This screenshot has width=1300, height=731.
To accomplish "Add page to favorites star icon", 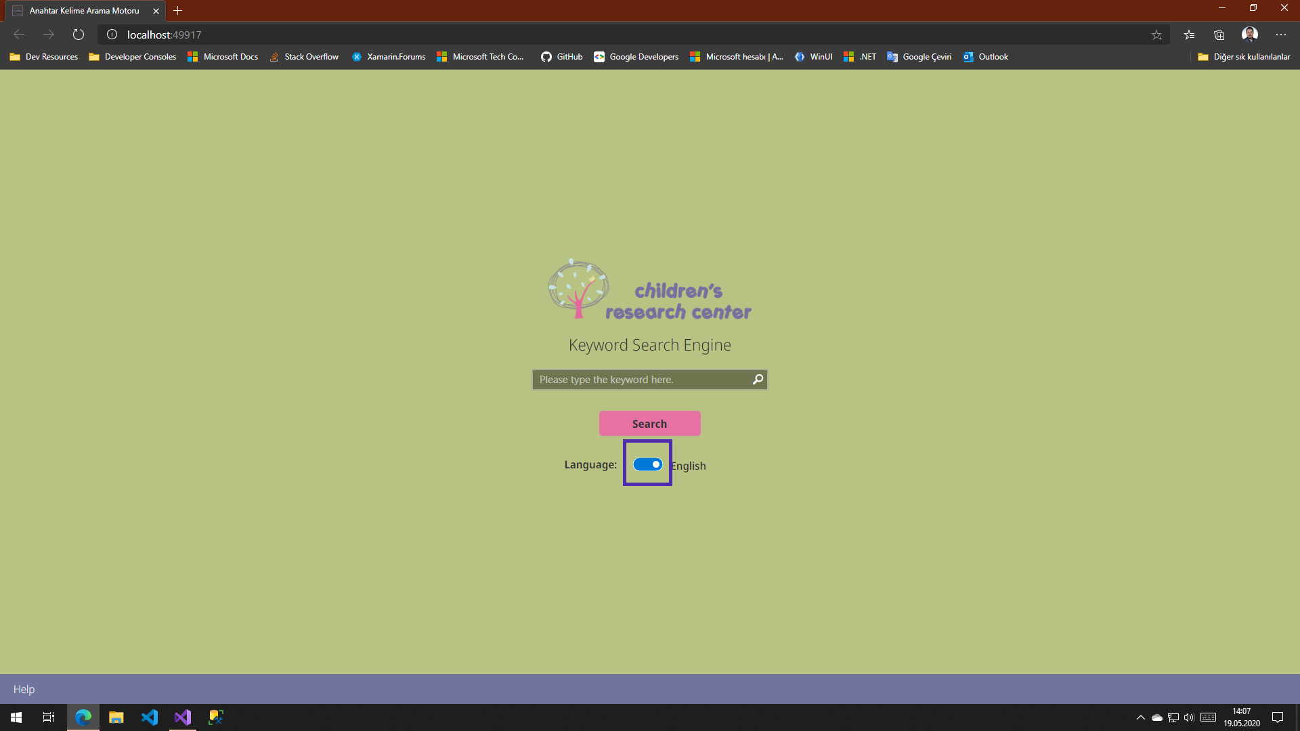I will 1156,35.
